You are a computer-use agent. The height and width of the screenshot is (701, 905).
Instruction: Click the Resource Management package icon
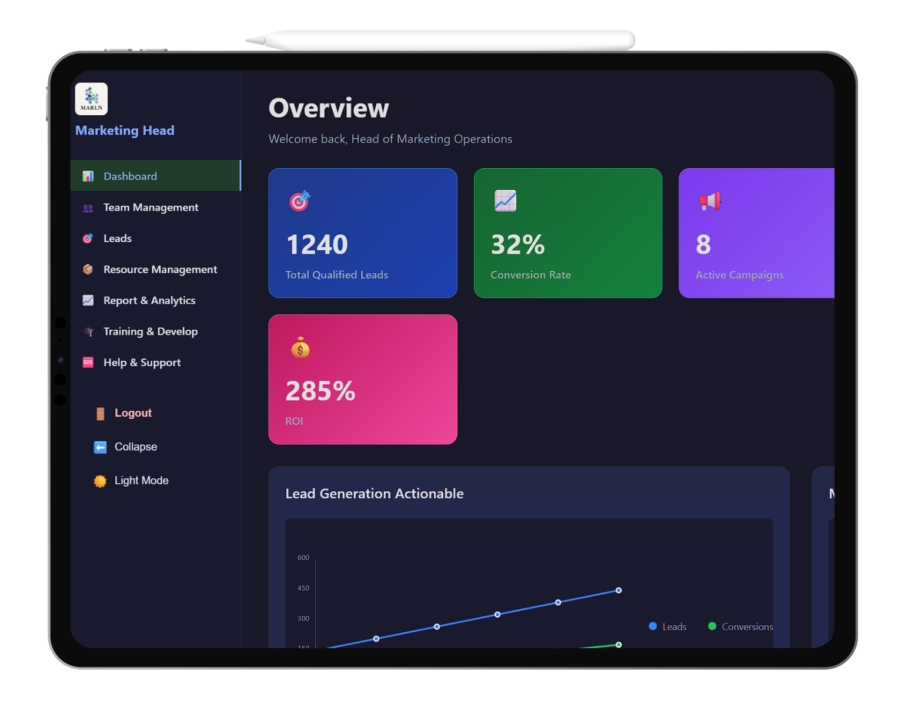click(x=88, y=269)
